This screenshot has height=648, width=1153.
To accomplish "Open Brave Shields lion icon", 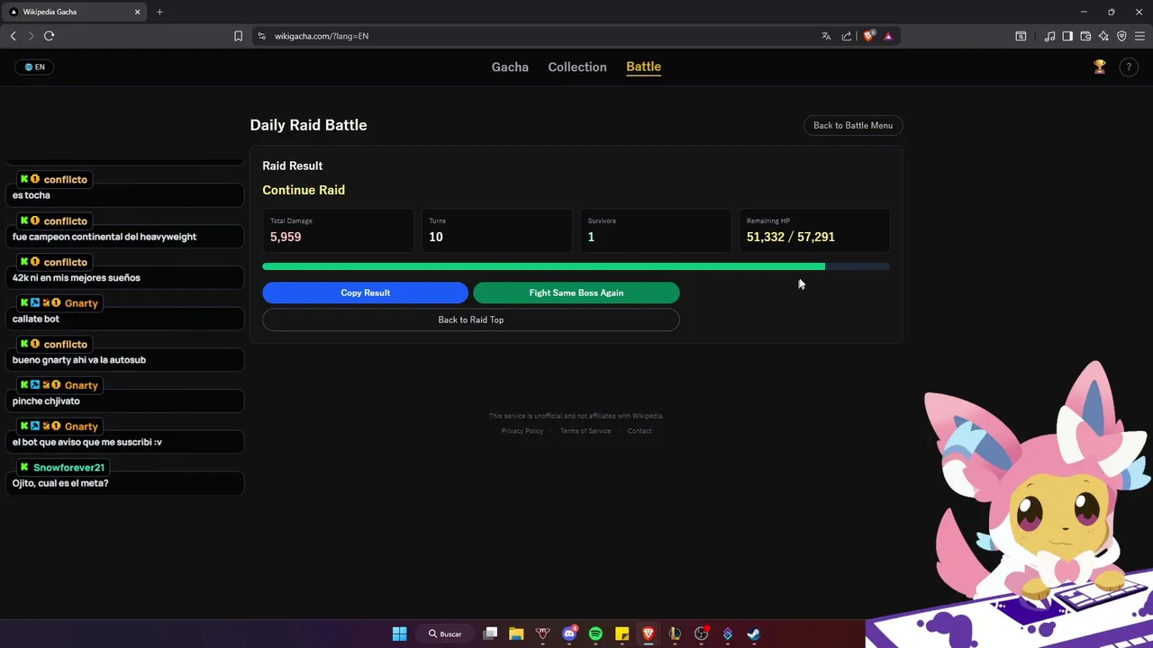I will [x=868, y=36].
